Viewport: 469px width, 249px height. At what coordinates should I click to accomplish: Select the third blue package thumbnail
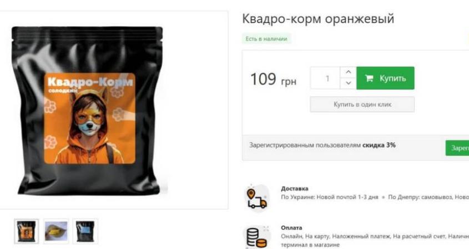85,231
